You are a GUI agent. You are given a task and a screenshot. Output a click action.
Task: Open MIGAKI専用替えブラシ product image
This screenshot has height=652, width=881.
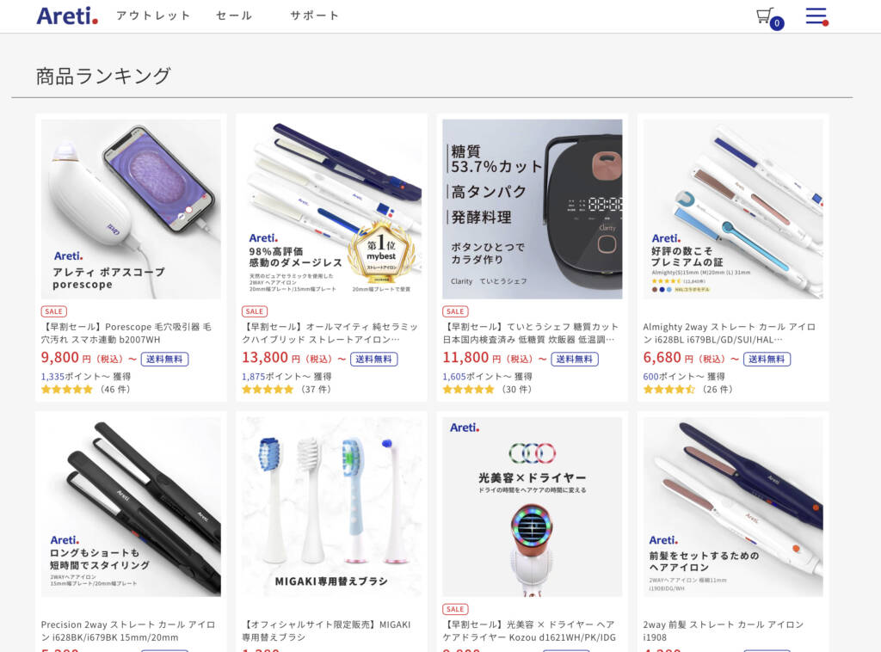(331, 507)
